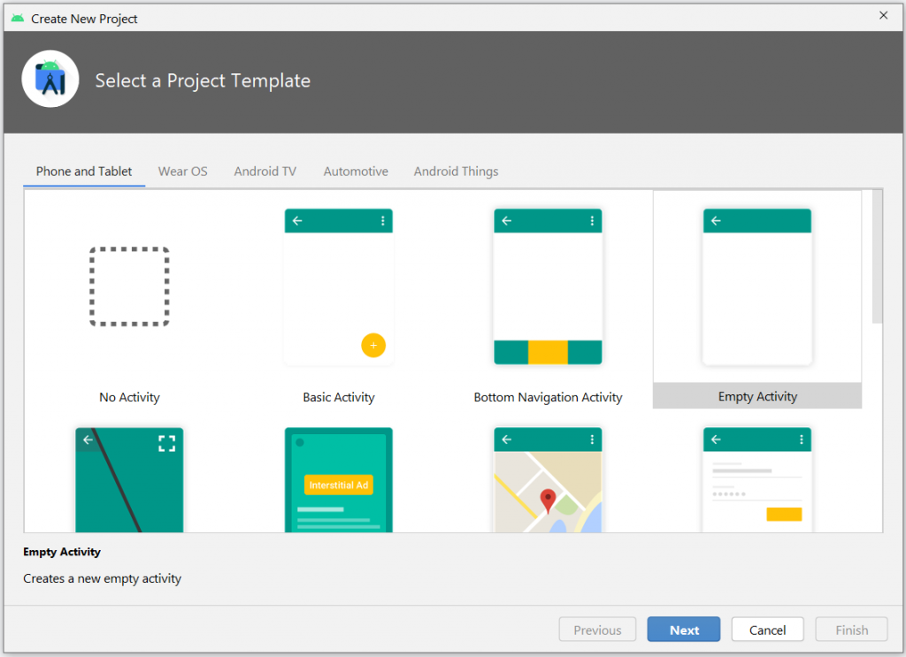The image size is (906, 657).
Task: Pick the Bottom Navigation Activity template
Action: click(548, 287)
